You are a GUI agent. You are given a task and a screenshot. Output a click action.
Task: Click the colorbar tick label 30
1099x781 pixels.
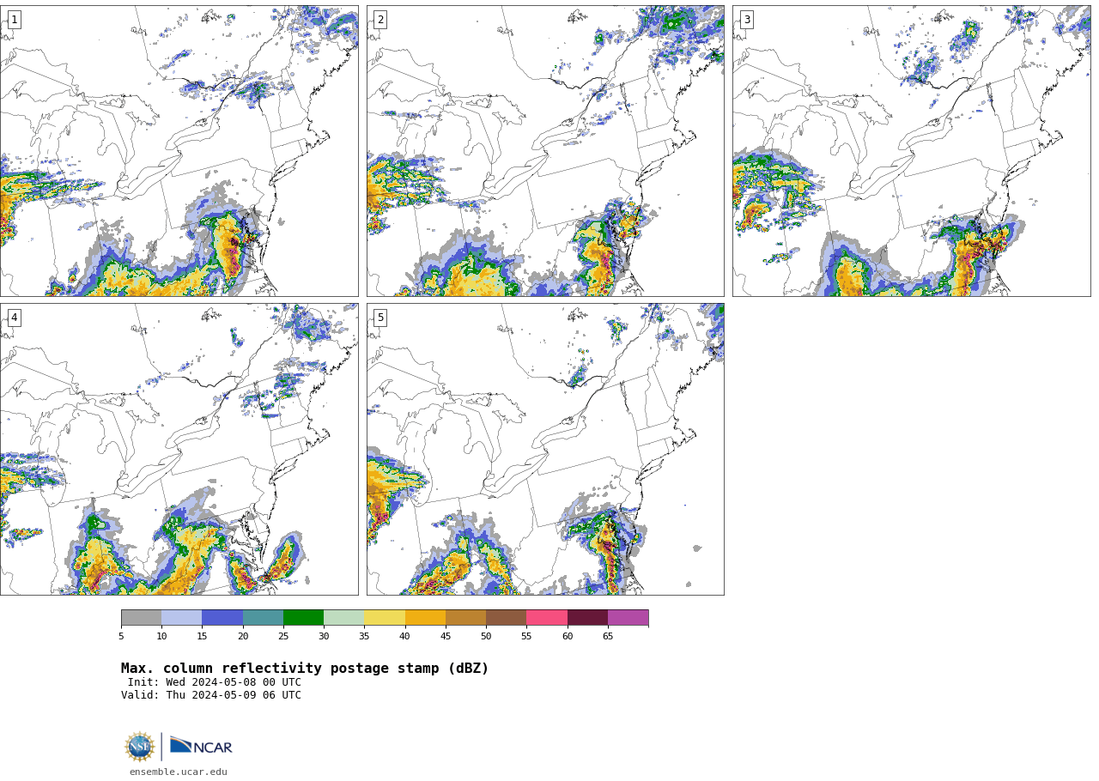coord(324,636)
